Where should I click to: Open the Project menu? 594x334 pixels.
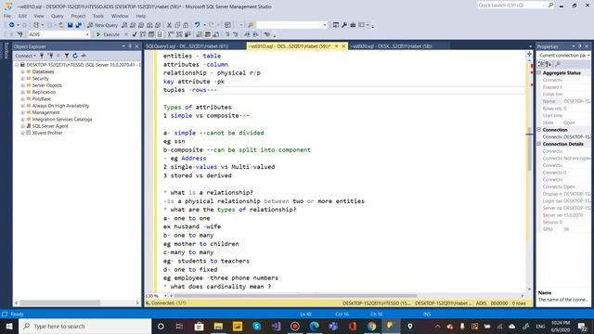[x=78, y=16]
